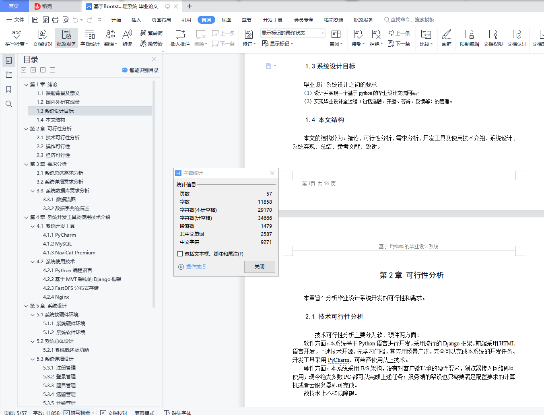Open the search pane in the left sidebar
The width and height of the screenshot is (544, 415).
[9, 104]
